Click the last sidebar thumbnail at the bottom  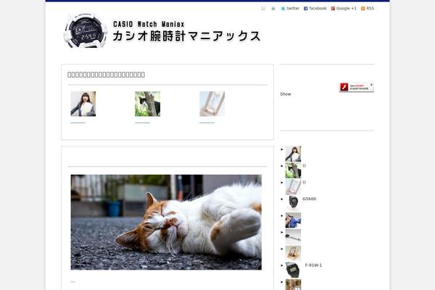point(293,285)
